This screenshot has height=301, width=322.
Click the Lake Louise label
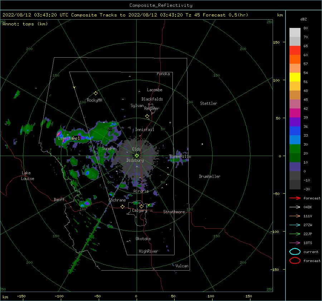(x=28, y=176)
